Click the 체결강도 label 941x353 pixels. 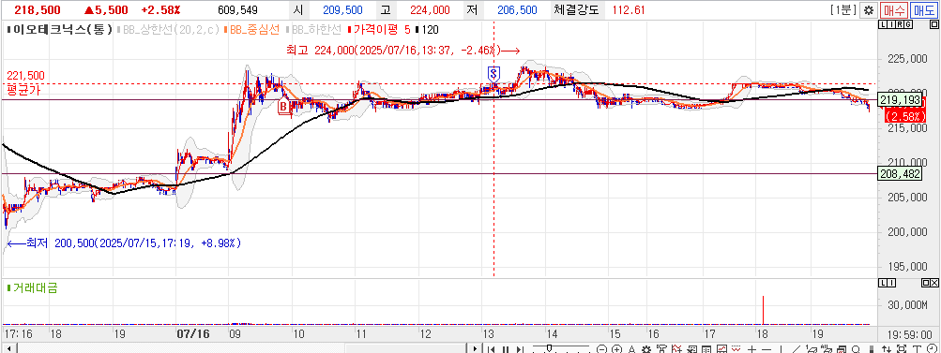pyautogui.click(x=576, y=10)
